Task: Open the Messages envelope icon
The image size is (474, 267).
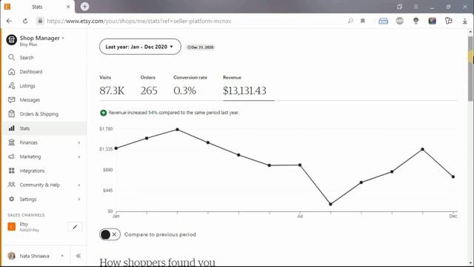Action: [12, 100]
